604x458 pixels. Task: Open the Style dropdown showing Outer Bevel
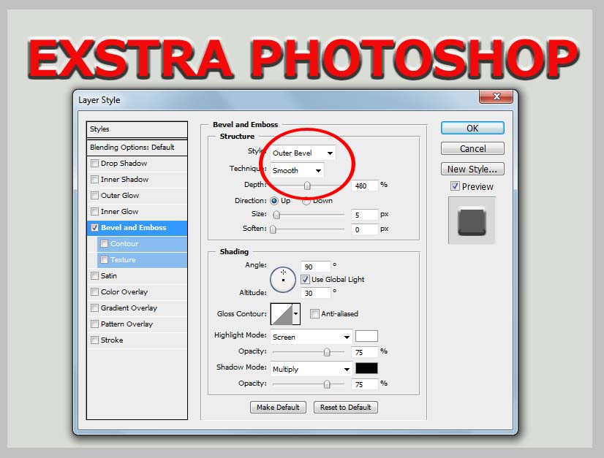tap(303, 153)
